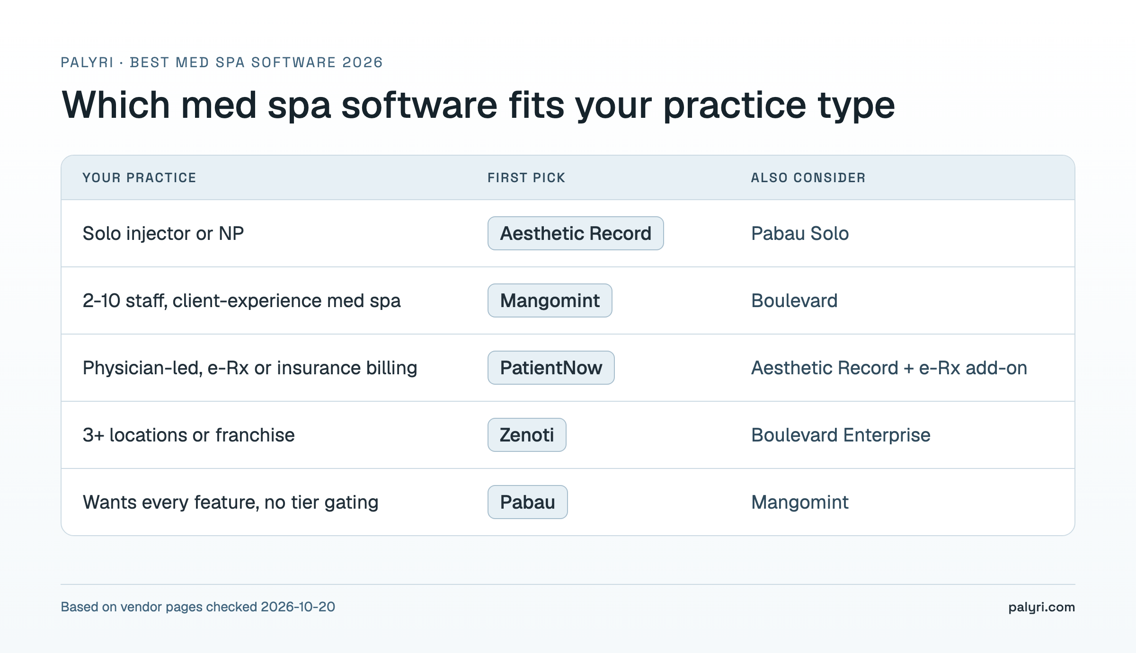The height and width of the screenshot is (653, 1136).
Task: Click the 'Your Practice' column header
Action: (x=139, y=177)
